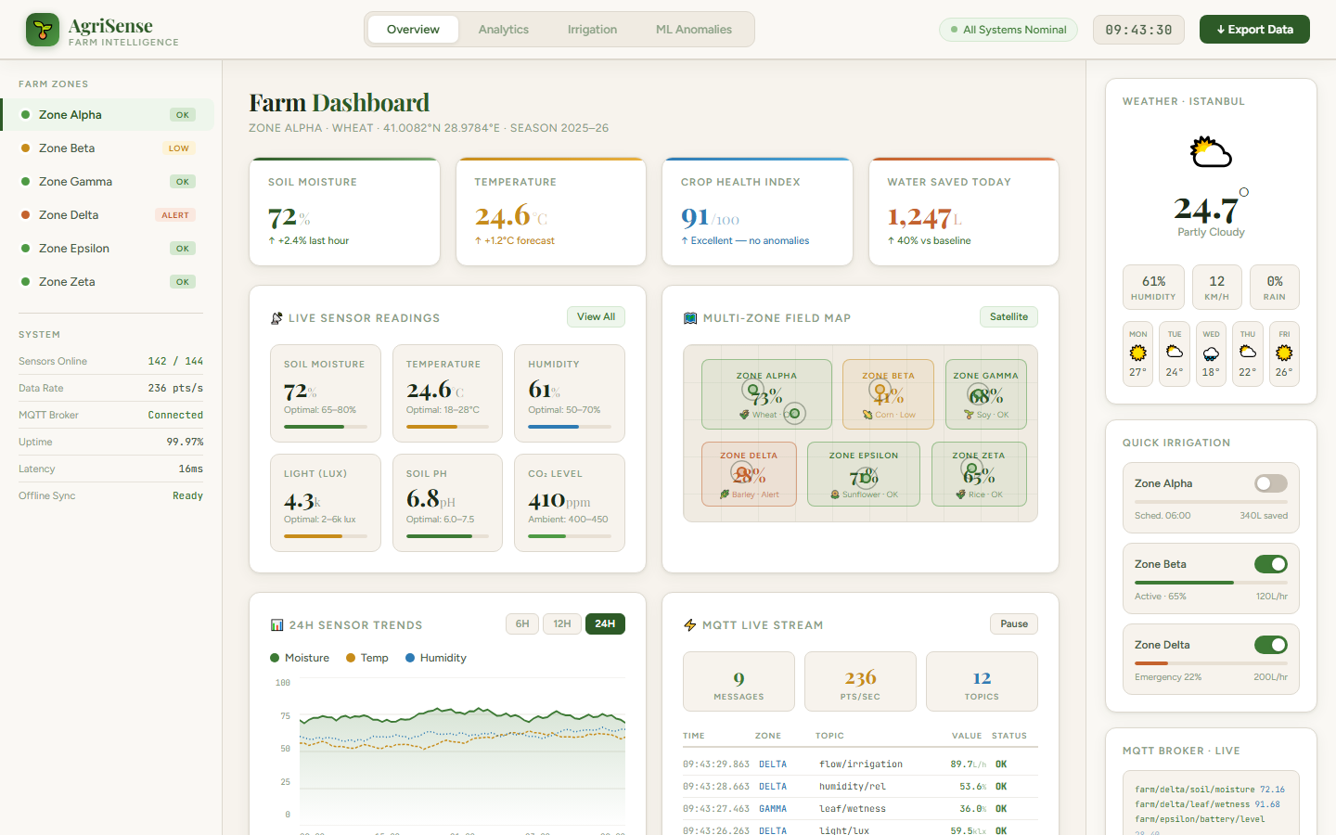The image size is (1336, 835).
Task: Click the leaf/wetness topic row
Action: pyautogui.click(x=860, y=809)
